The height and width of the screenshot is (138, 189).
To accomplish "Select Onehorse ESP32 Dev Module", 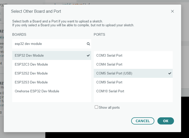I will (x=37, y=91).
